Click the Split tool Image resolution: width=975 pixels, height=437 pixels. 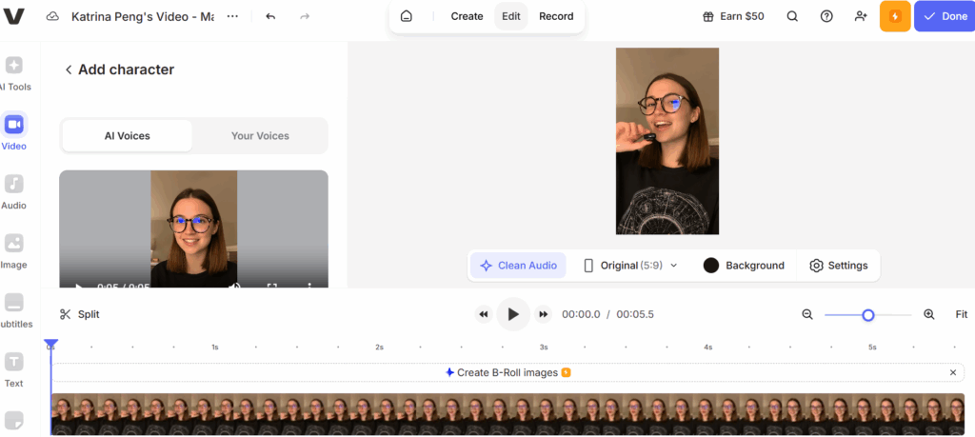click(x=80, y=314)
